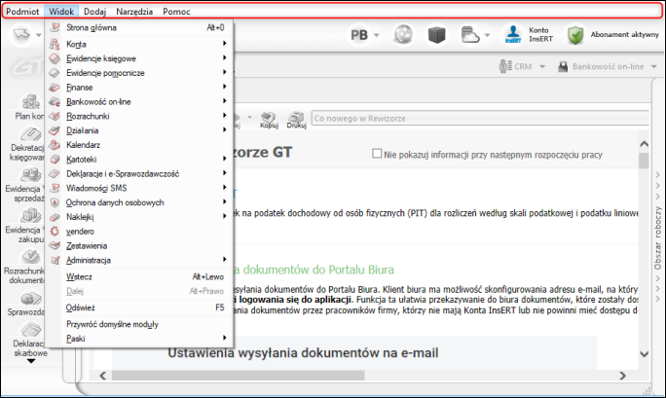The image size is (666, 398).
Task: Open Bankowość on-line toolbar dropdown arrow
Action: (654, 66)
